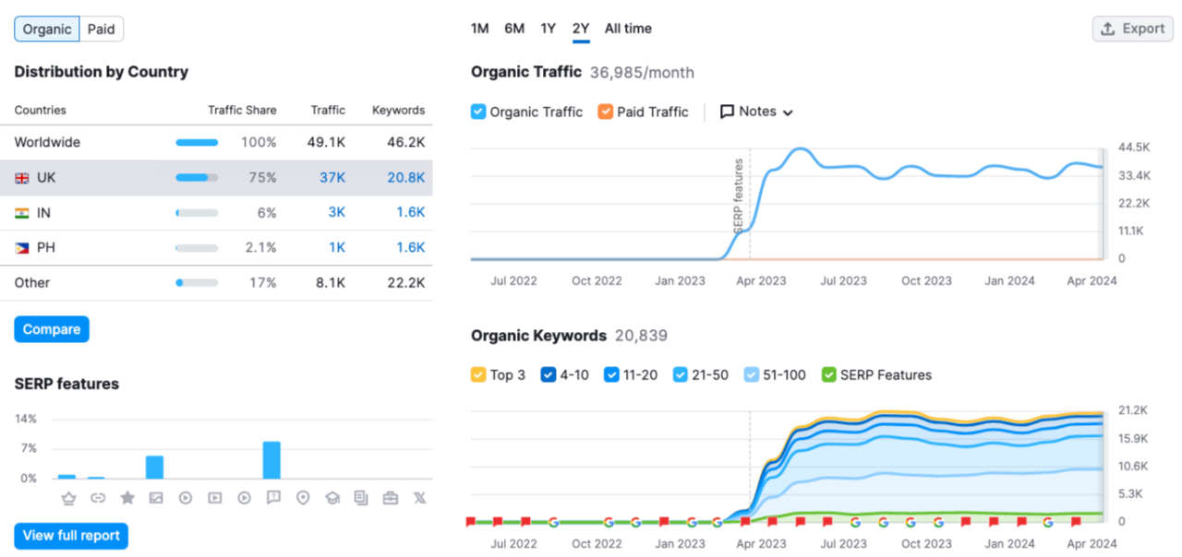The image size is (1182, 557).
Task: Click the image pack icon in SERP features
Action: pos(156,498)
